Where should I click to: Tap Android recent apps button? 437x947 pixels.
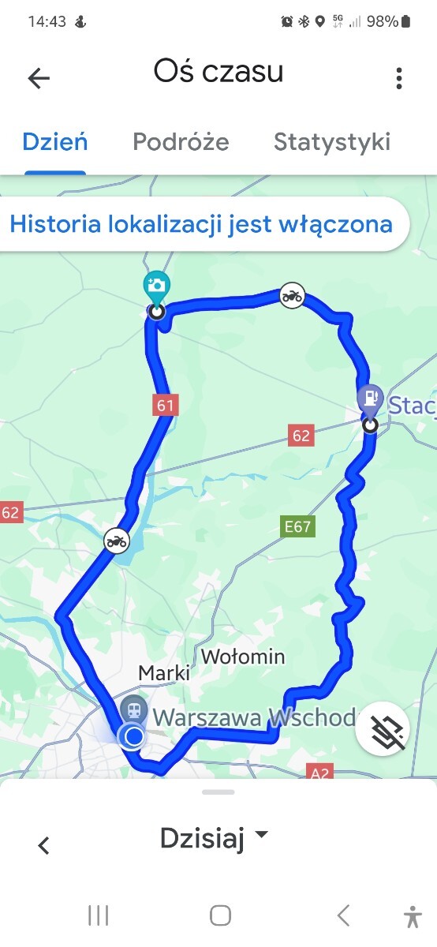(x=99, y=915)
